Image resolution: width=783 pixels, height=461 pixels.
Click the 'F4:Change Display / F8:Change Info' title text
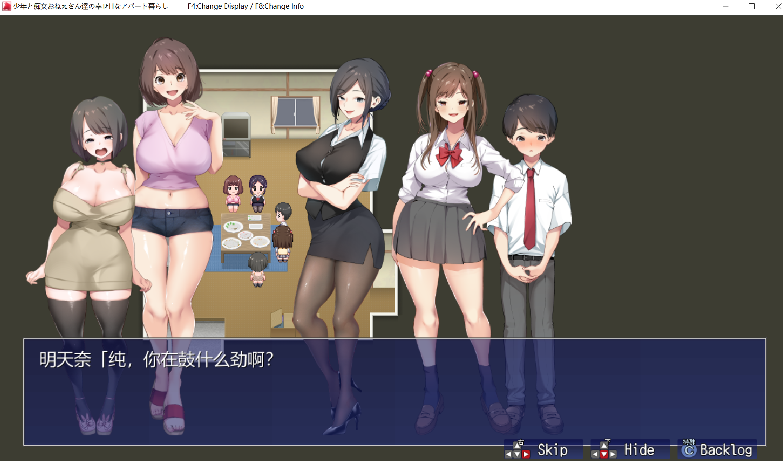click(245, 6)
